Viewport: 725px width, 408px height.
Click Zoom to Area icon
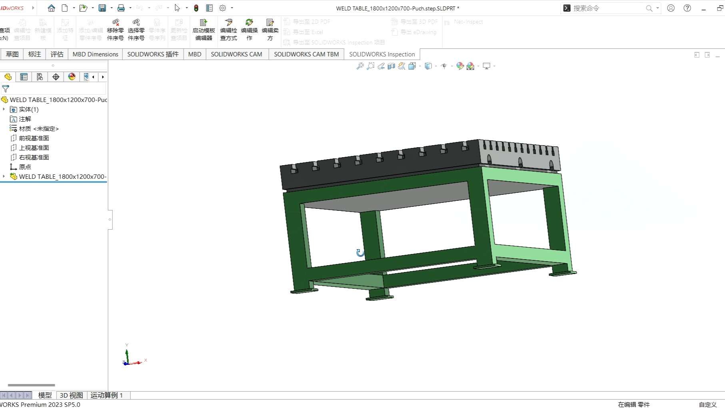[371, 66]
